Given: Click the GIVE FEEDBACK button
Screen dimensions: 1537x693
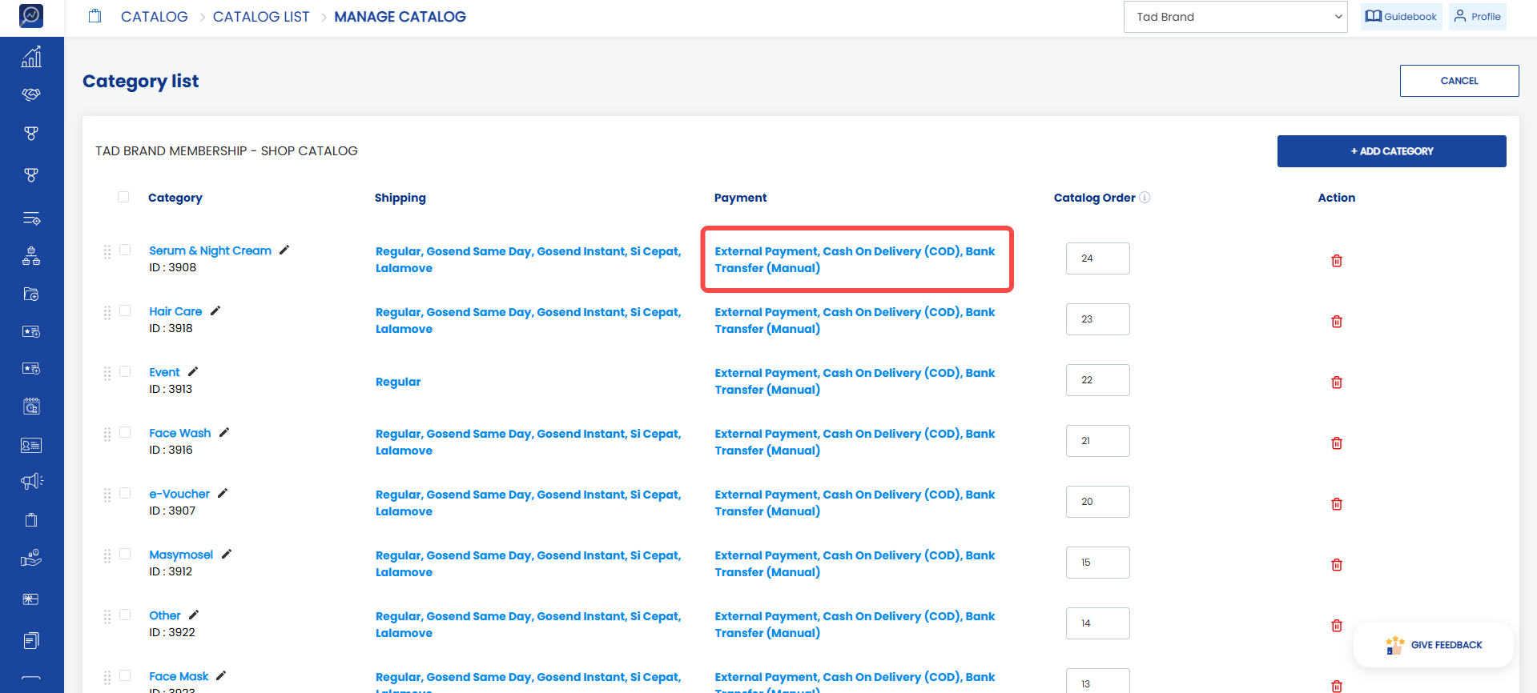Looking at the screenshot, I should [1434, 645].
